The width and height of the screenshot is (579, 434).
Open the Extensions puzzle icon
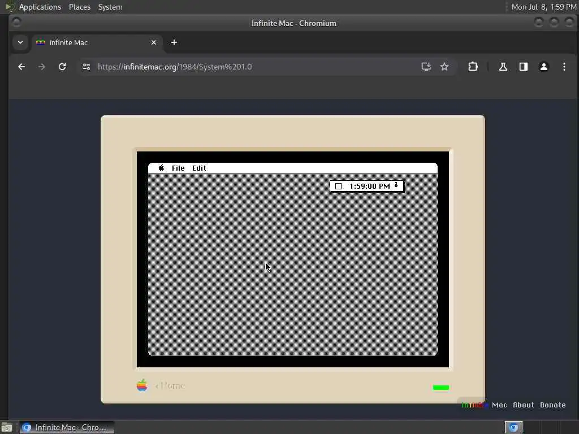[x=473, y=67]
